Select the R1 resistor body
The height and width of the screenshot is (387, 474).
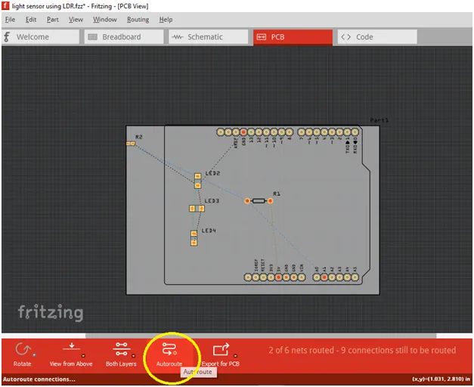(259, 201)
